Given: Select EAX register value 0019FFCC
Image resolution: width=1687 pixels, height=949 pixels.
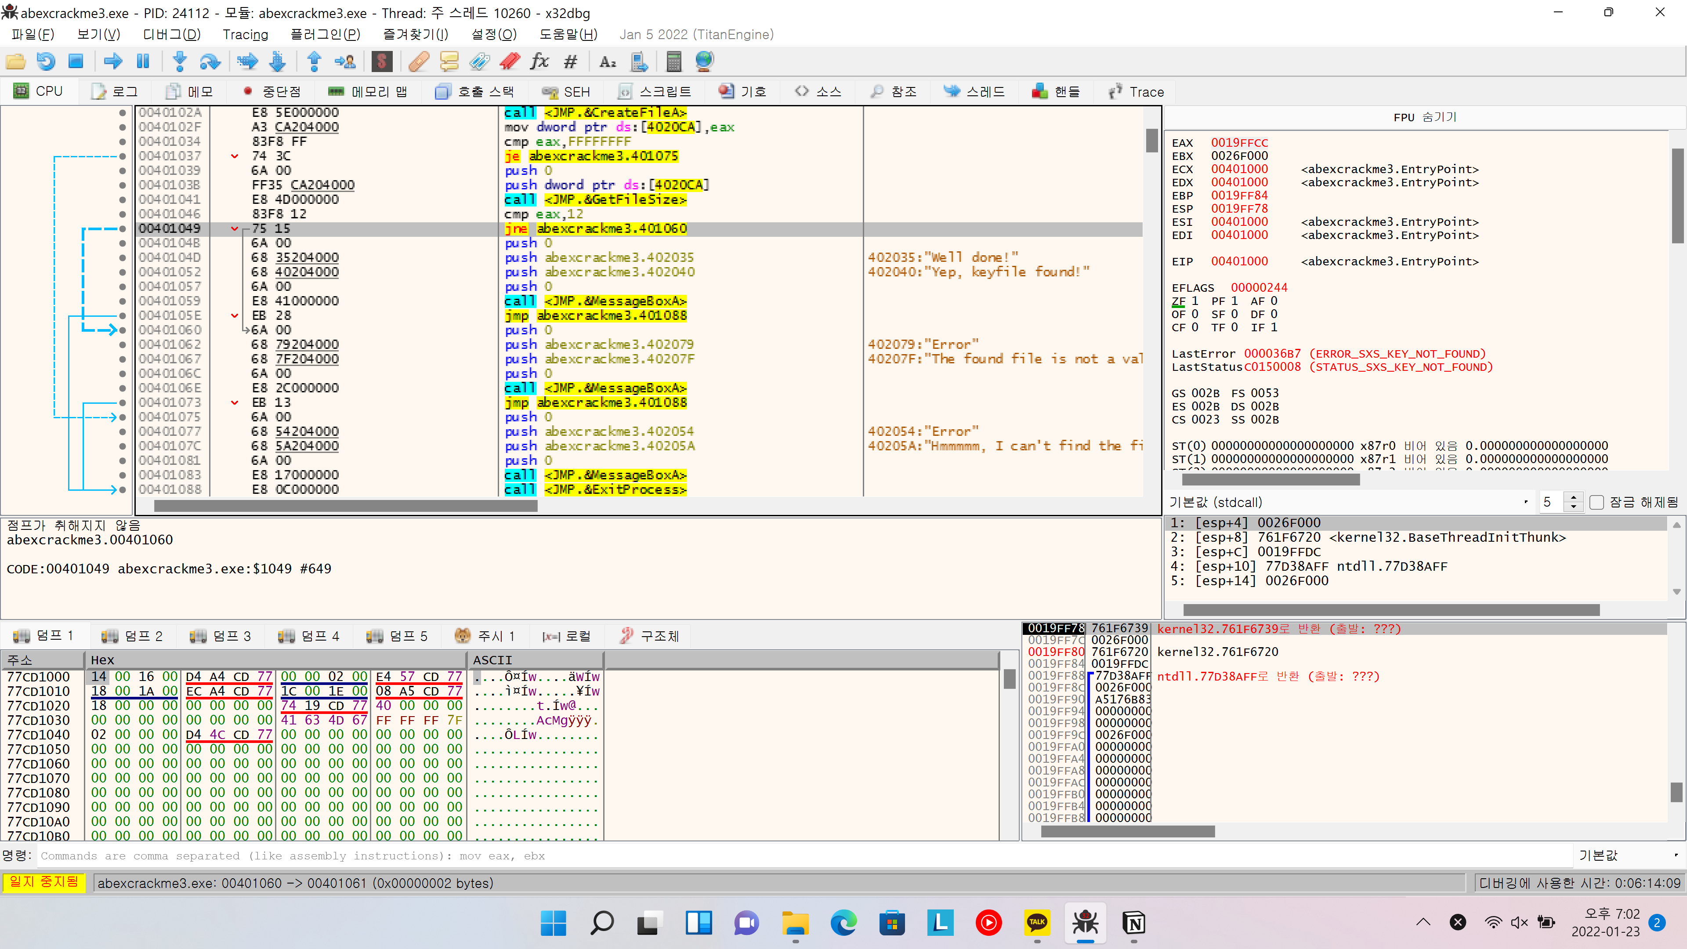Looking at the screenshot, I should [x=1239, y=143].
